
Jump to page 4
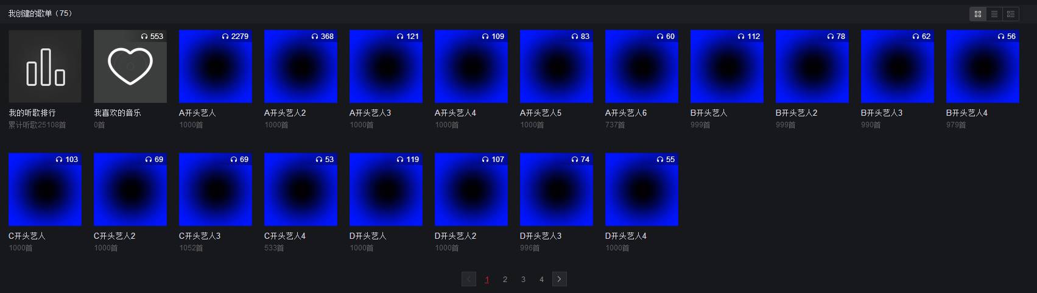point(541,280)
